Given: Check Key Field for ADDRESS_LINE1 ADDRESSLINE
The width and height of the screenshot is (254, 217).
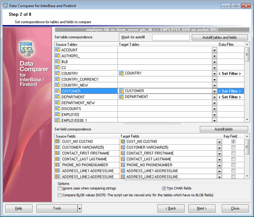Looking at the screenshot, I should click(233, 171).
